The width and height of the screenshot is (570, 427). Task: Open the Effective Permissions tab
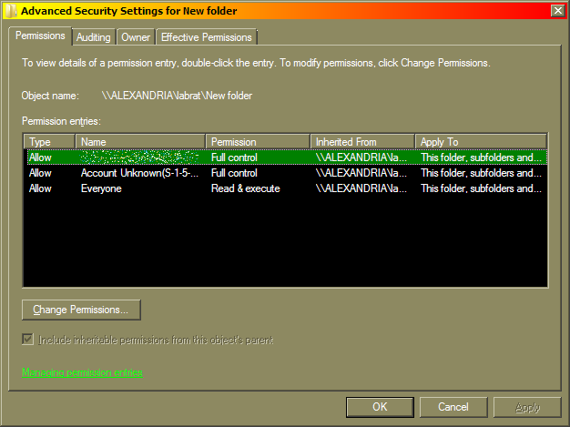(207, 37)
